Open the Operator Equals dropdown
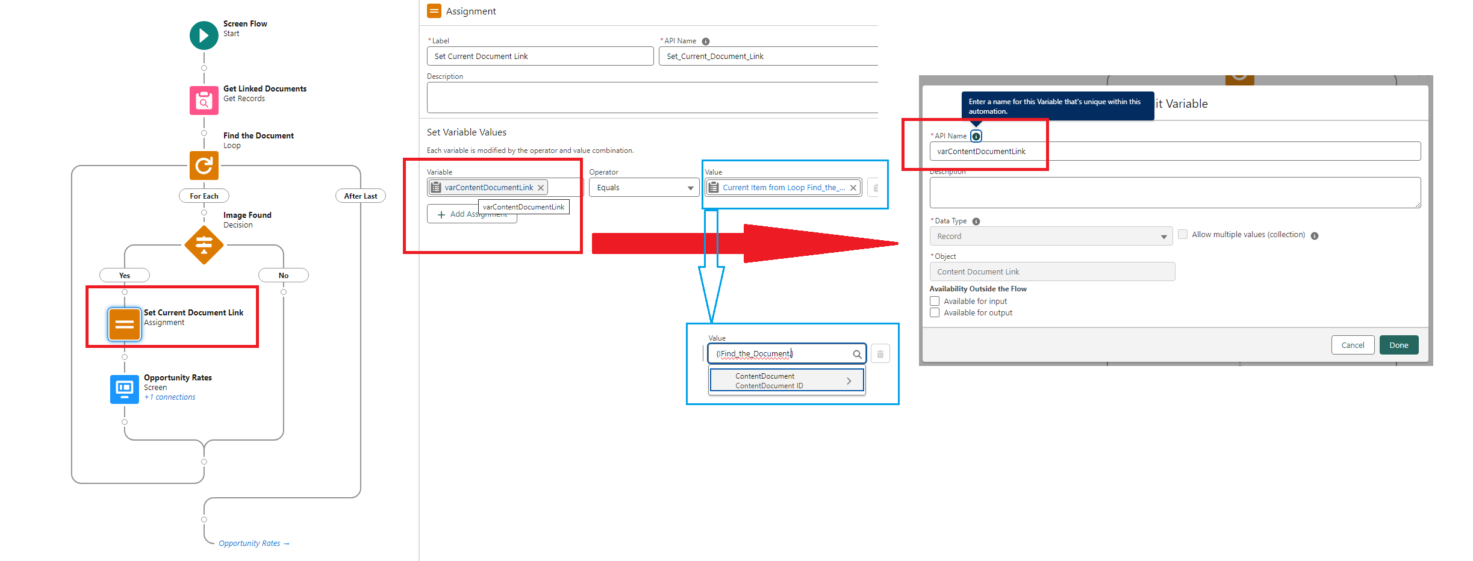Screen dimensions: 1473x561 point(644,188)
